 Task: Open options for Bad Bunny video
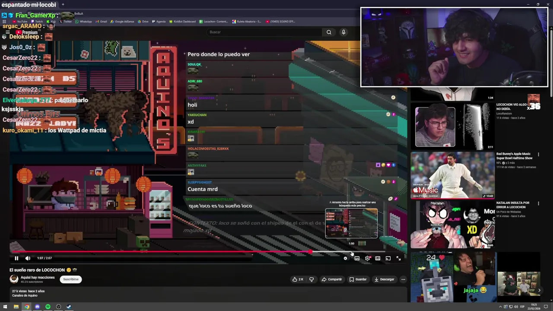pyautogui.click(x=538, y=154)
